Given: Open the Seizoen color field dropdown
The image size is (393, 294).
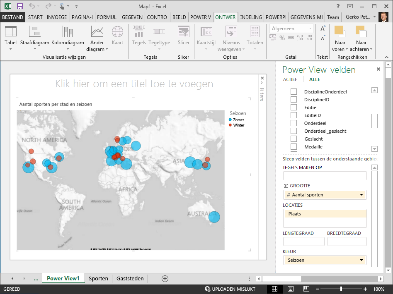Looking at the screenshot, I should tap(361, 260).
